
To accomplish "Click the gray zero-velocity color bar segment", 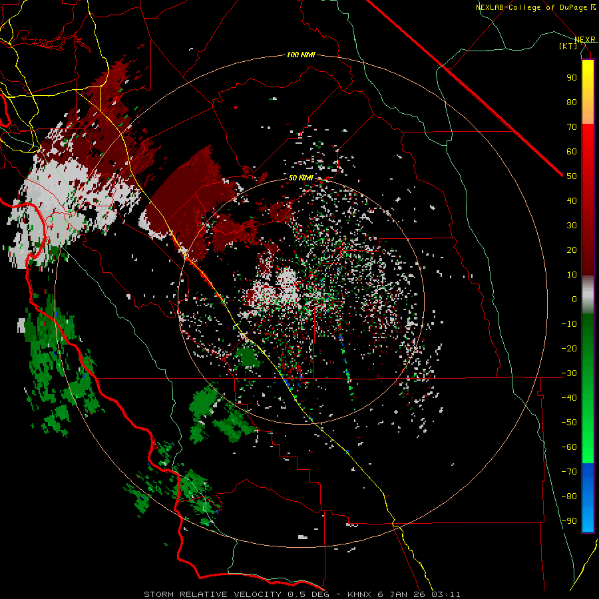I will 588,295.
